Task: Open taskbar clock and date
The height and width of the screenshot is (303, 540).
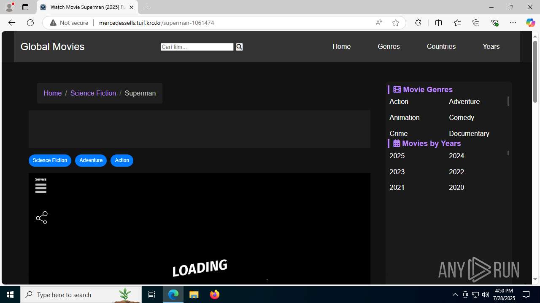Action: click(x=505, y=295)
